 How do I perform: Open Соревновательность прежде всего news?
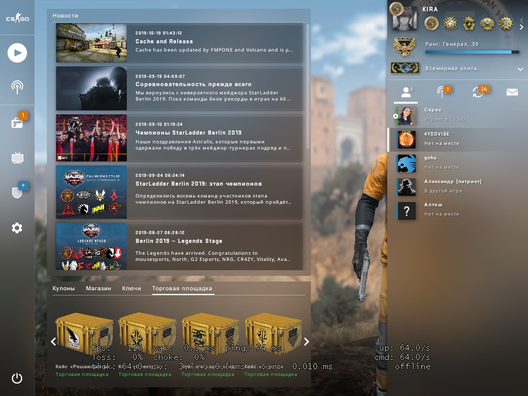[179, 89]
